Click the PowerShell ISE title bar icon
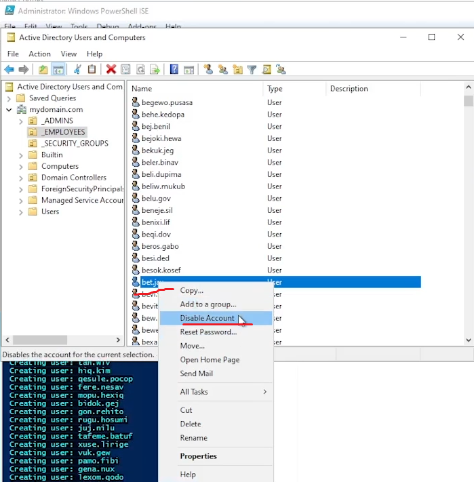 click(9, 10)
